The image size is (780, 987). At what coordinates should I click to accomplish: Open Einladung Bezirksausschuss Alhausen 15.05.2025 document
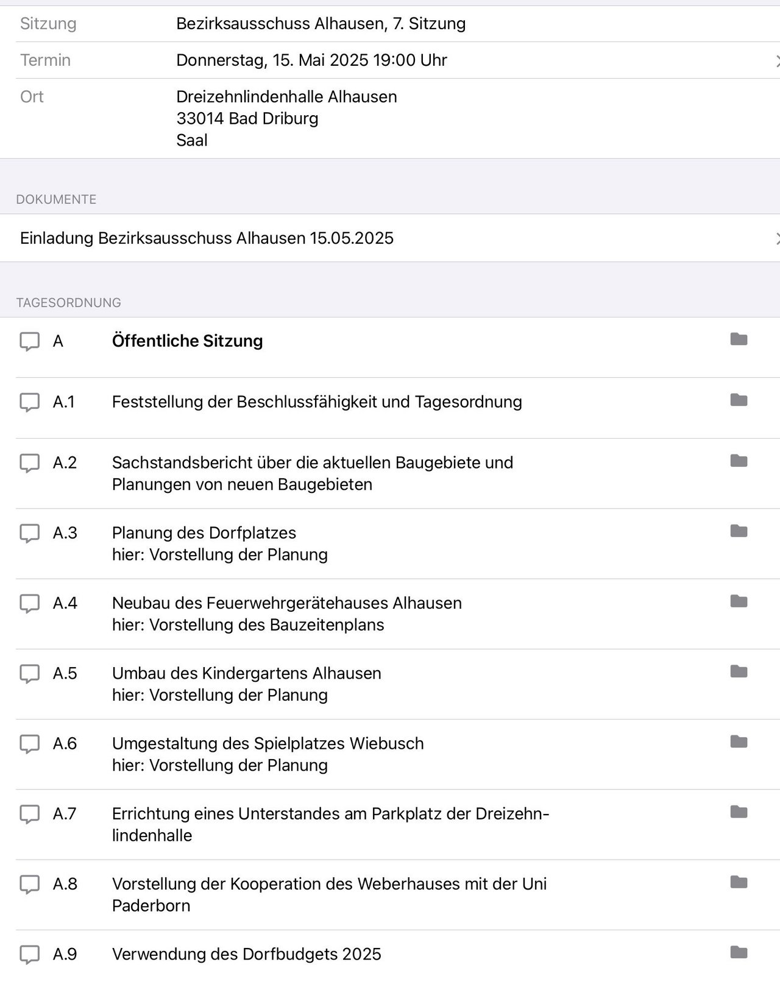click(x=207, y=238)
